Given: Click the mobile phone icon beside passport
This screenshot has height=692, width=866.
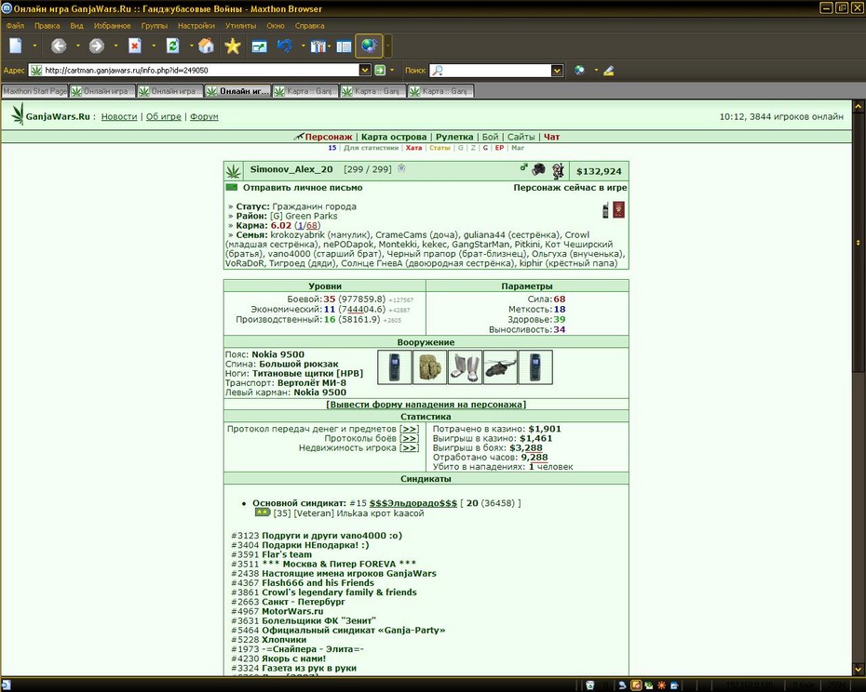Looking at the screenshot, I should click(x=605, y=210).
